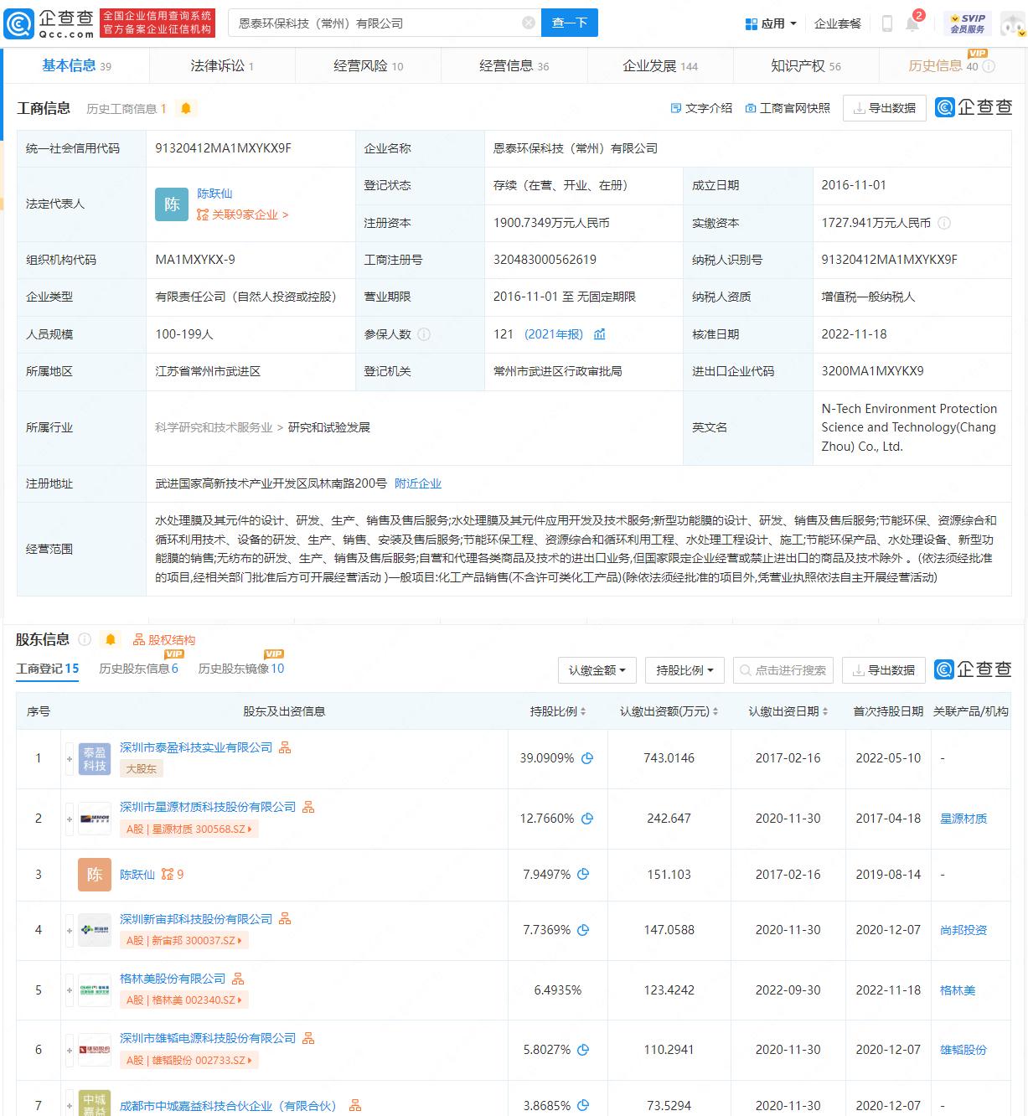Image resolution: width=1028 pixels, height=1116 pixels.
Task: Click the 查一下 search button
Action: (570, 23)
